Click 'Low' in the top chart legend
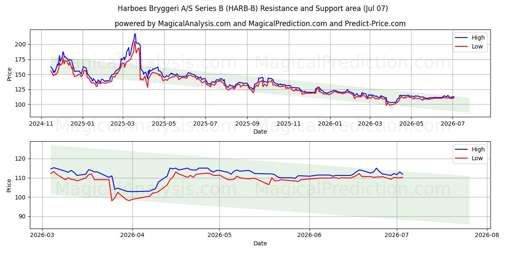506x253 pixels. coord(477,46)
